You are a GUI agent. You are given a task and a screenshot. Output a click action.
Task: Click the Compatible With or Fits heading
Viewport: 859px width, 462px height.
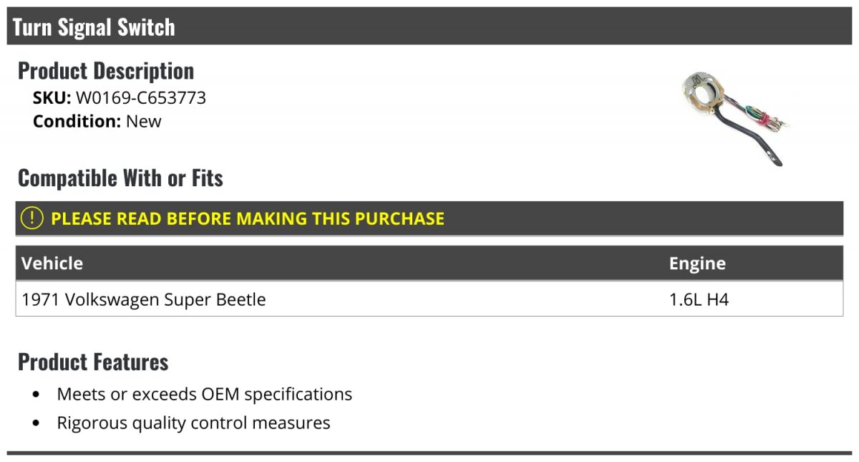[120, 178]
